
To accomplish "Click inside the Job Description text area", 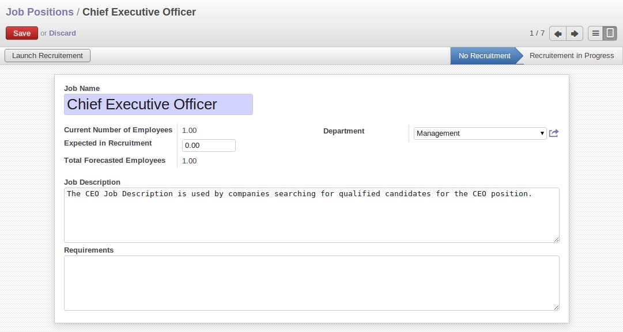I will click(x=311, y=215).
